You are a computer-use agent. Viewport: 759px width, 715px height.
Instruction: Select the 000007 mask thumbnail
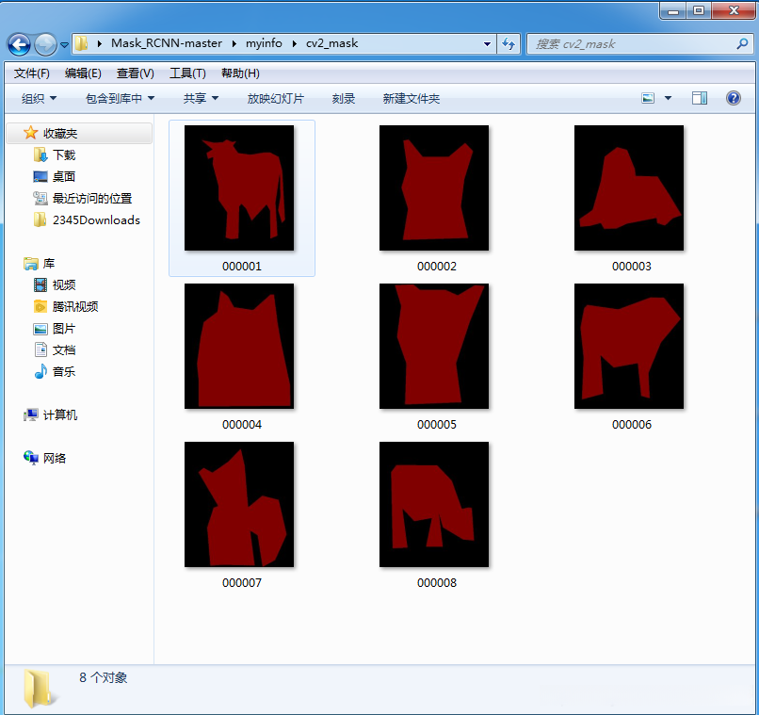239,504
